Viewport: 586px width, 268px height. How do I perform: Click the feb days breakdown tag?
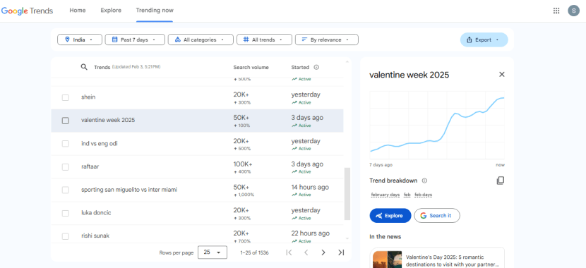tap(423, 195)
